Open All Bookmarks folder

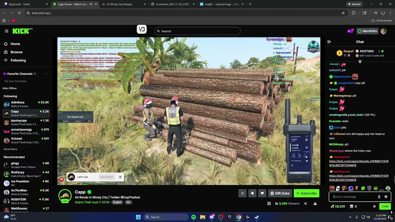382,21
